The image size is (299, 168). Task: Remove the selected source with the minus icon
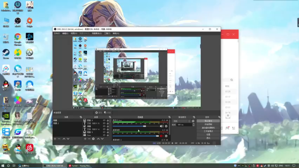pyautogui.click(x=89, y=139)
